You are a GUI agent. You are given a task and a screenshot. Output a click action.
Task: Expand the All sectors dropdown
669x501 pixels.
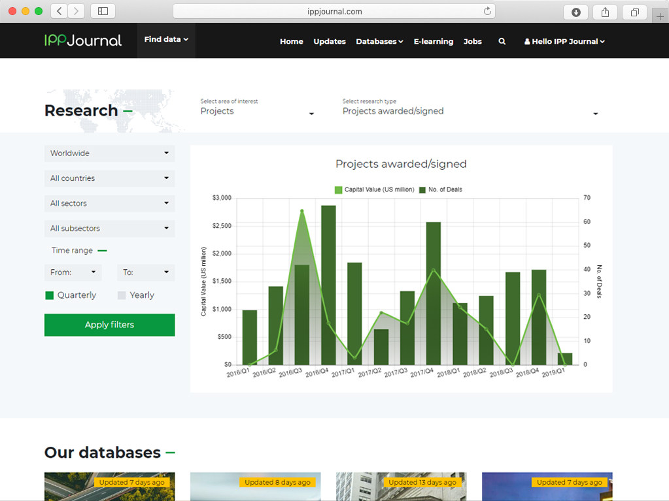coord(109,203)
